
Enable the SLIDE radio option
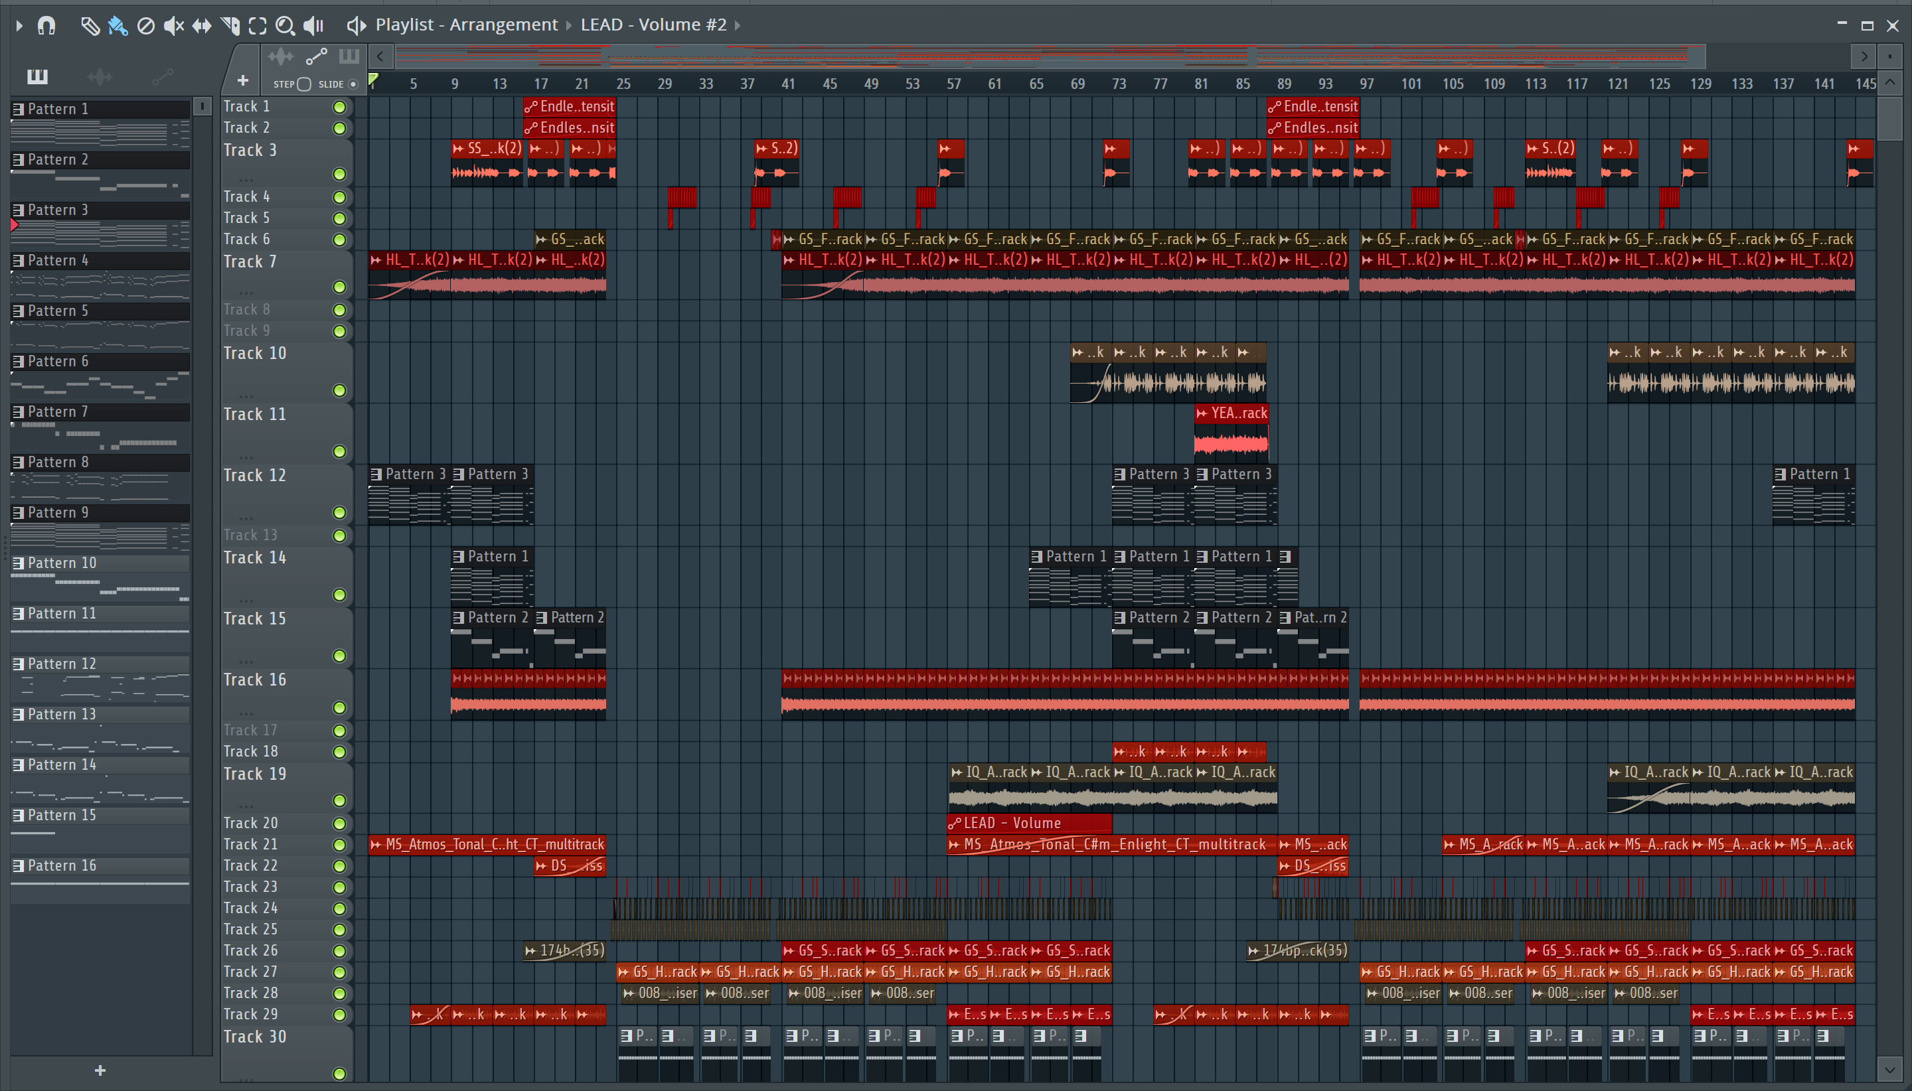coord(353,84)
